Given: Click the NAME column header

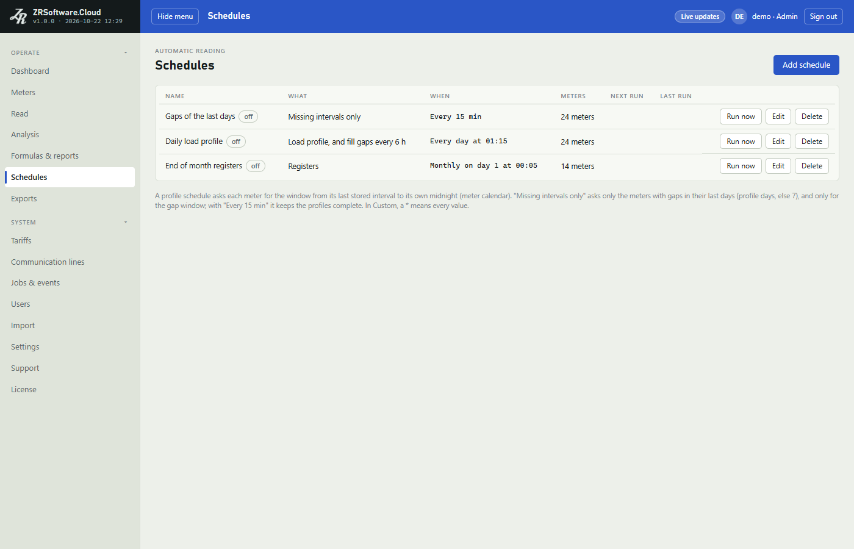Looking at the screenshot, I should click(175, 96).
